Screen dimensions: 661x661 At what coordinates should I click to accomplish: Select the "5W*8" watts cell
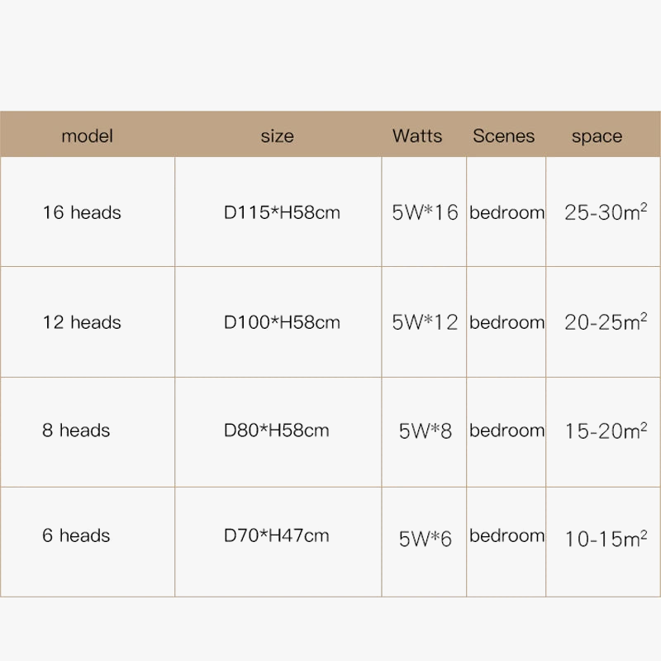tap(426, 431)
